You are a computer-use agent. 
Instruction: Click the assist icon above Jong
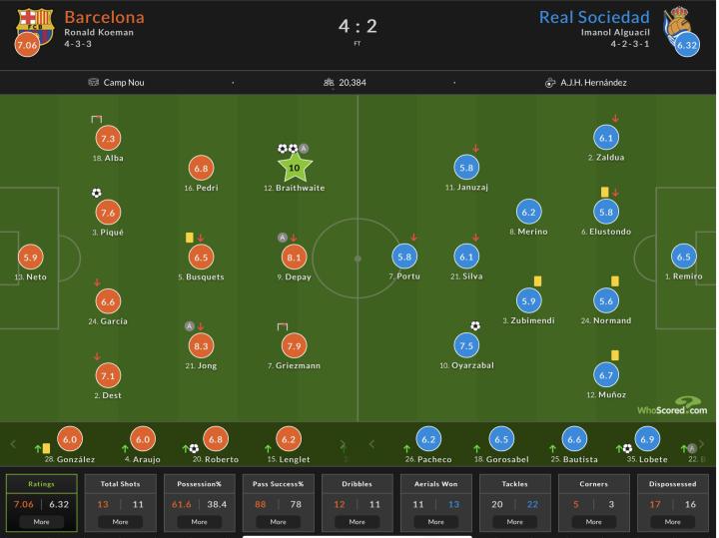tap(189, 325)
